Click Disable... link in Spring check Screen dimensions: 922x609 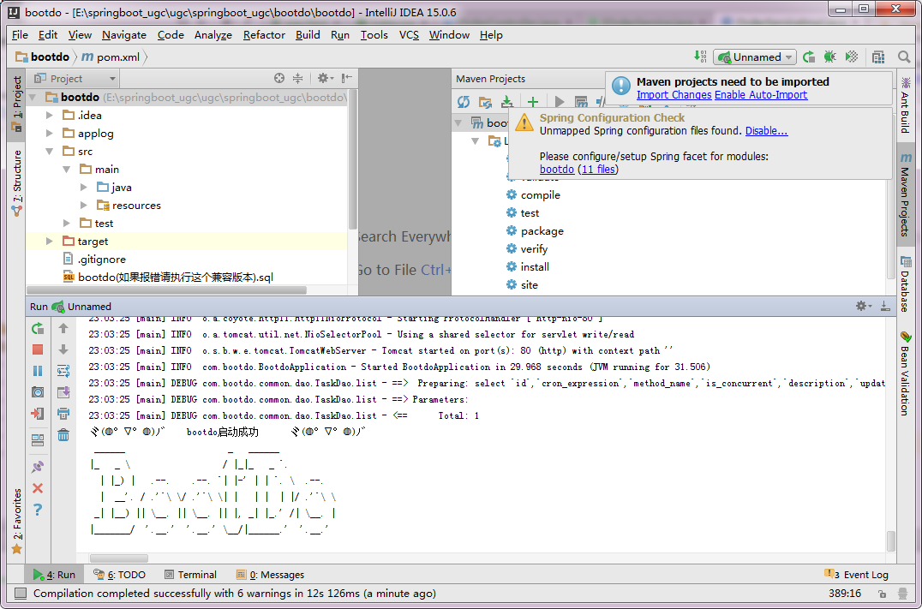coord(766,130)
